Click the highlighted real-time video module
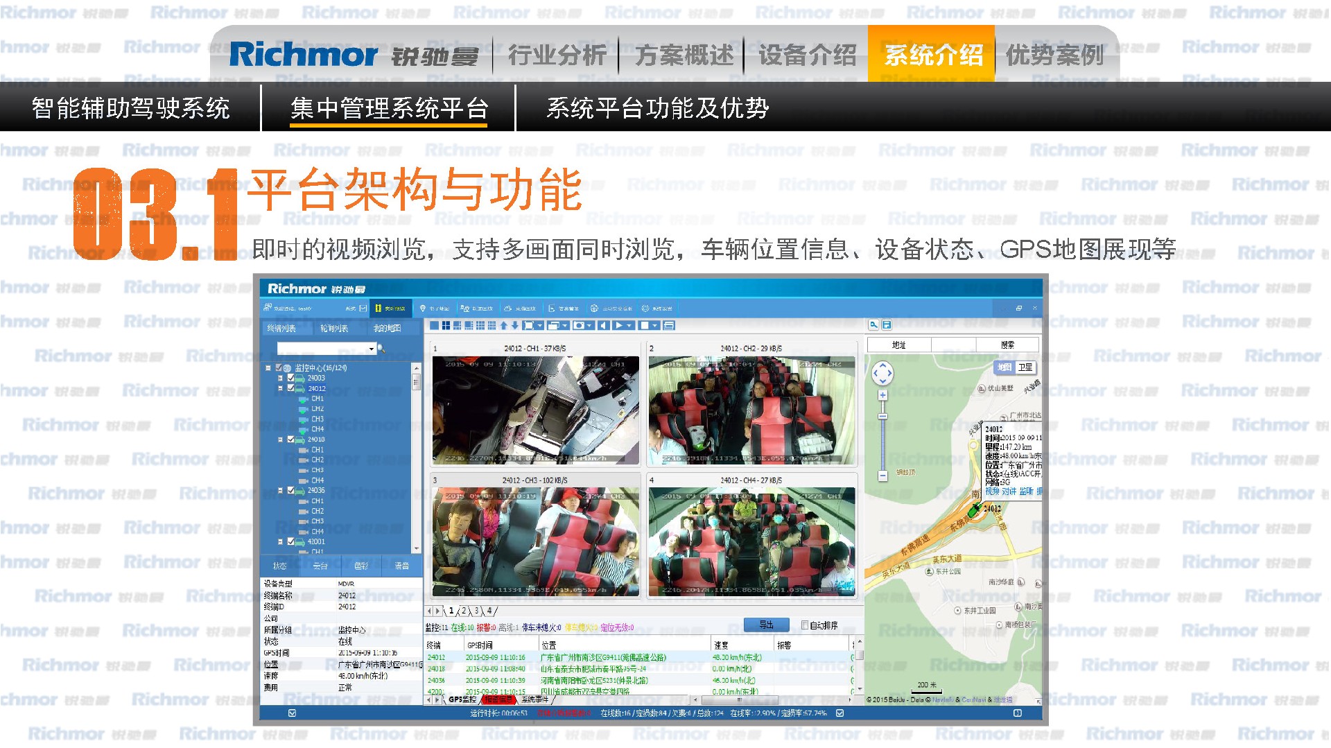This screenshot has height=748, width=1331. [x=390, y=308]
